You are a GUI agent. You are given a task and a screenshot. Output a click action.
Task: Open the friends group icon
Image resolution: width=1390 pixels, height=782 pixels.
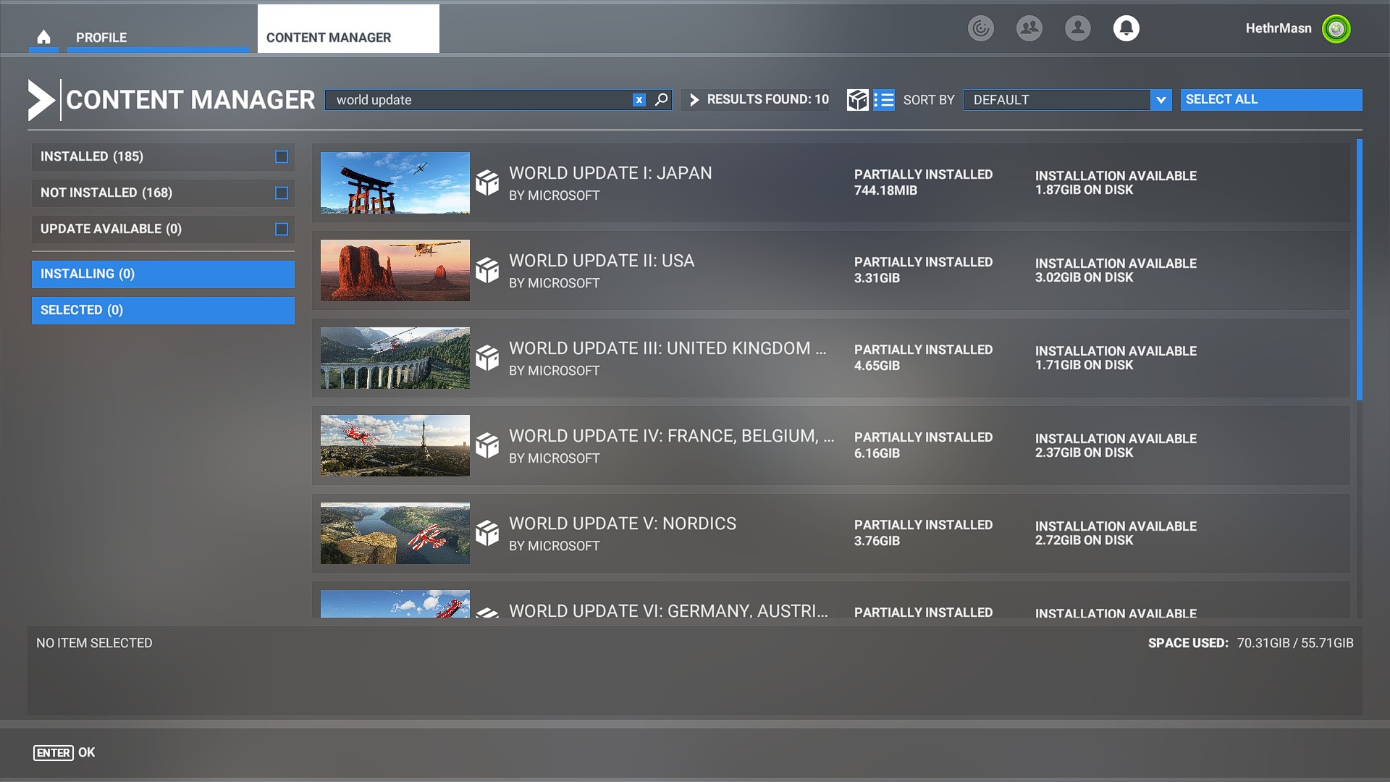coord(1029,28)
